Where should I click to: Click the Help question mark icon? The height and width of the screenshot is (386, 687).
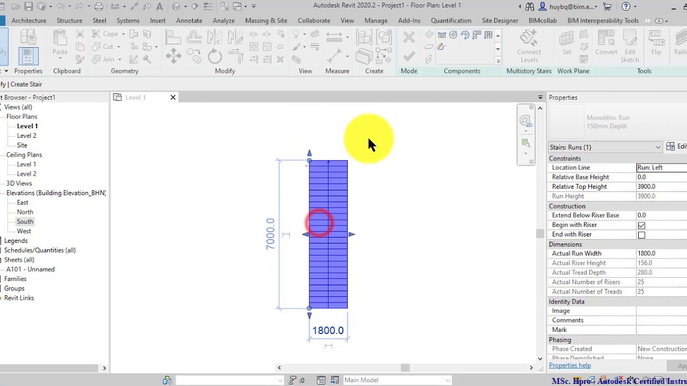click(626, 7)
